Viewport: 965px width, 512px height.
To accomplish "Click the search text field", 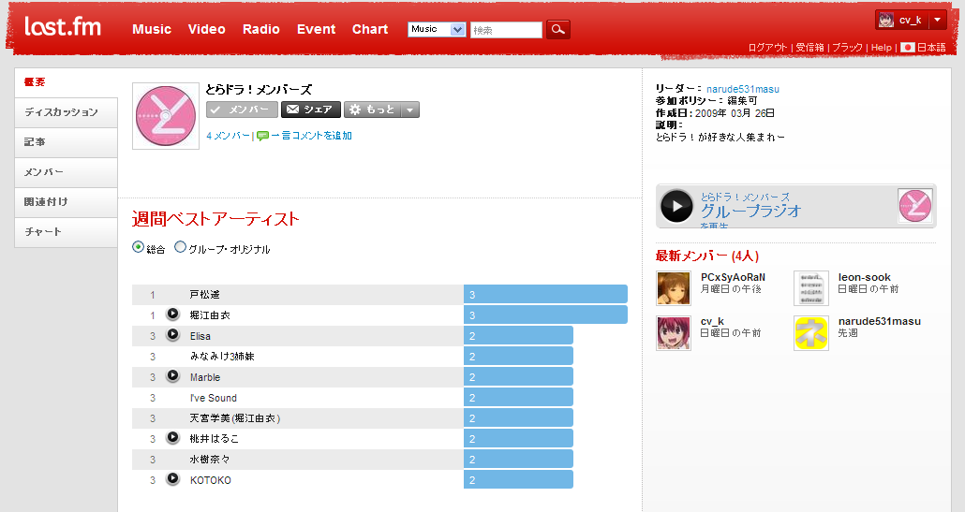I will point(506,30).
